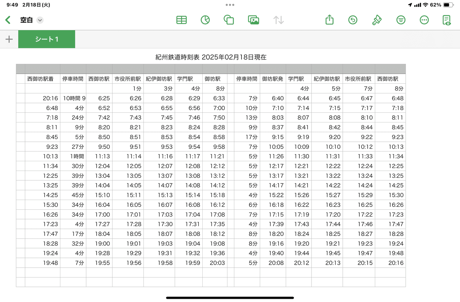Select the 御坊駅発 header cell
Viewport: 460px width, 302px height.
pyautogui.click(x=273, y=79)
